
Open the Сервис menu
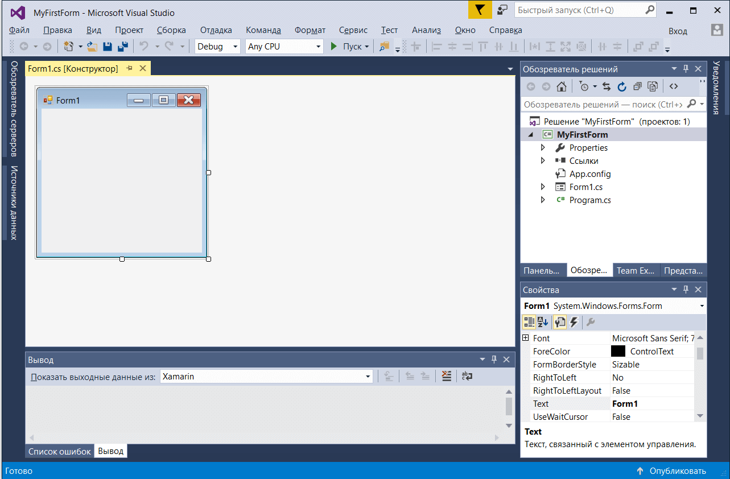[x=353, y=30]
